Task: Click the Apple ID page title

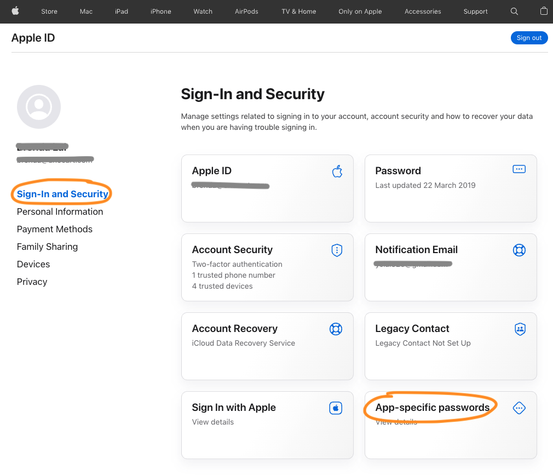Action: pos(33,38)
